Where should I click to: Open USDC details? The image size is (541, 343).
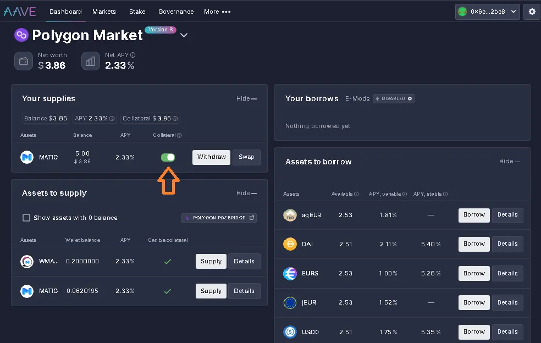[x=507, y=332]
